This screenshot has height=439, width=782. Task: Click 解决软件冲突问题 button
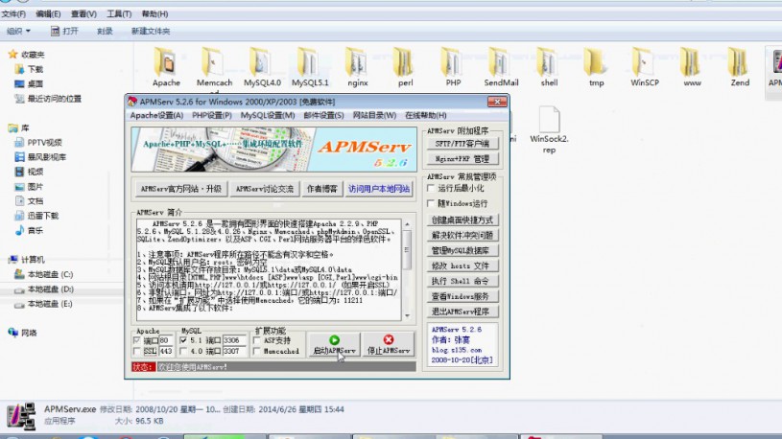click(462, 235)
